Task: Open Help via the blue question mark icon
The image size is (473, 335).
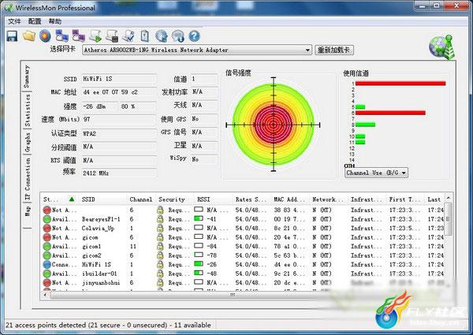Action: (194, 36)
